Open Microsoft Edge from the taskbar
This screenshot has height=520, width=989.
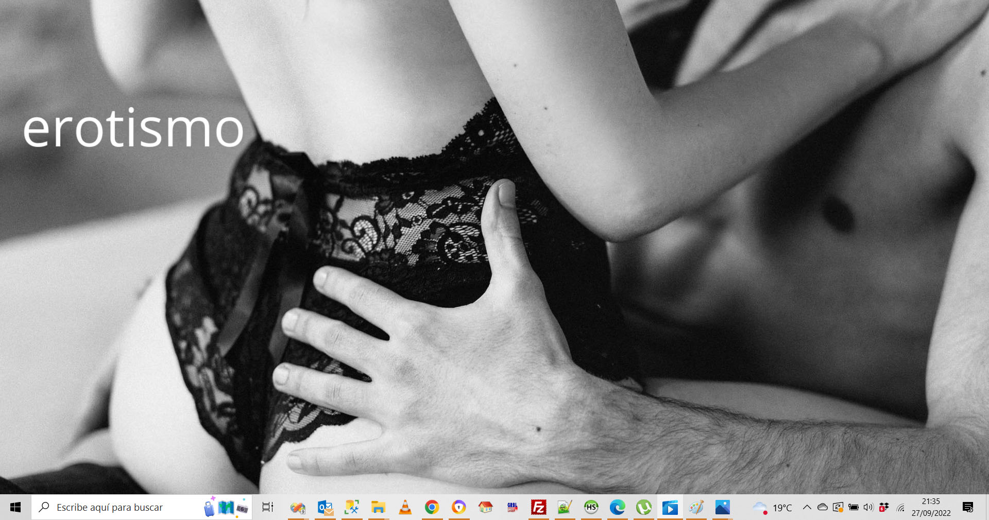[618, 508]
